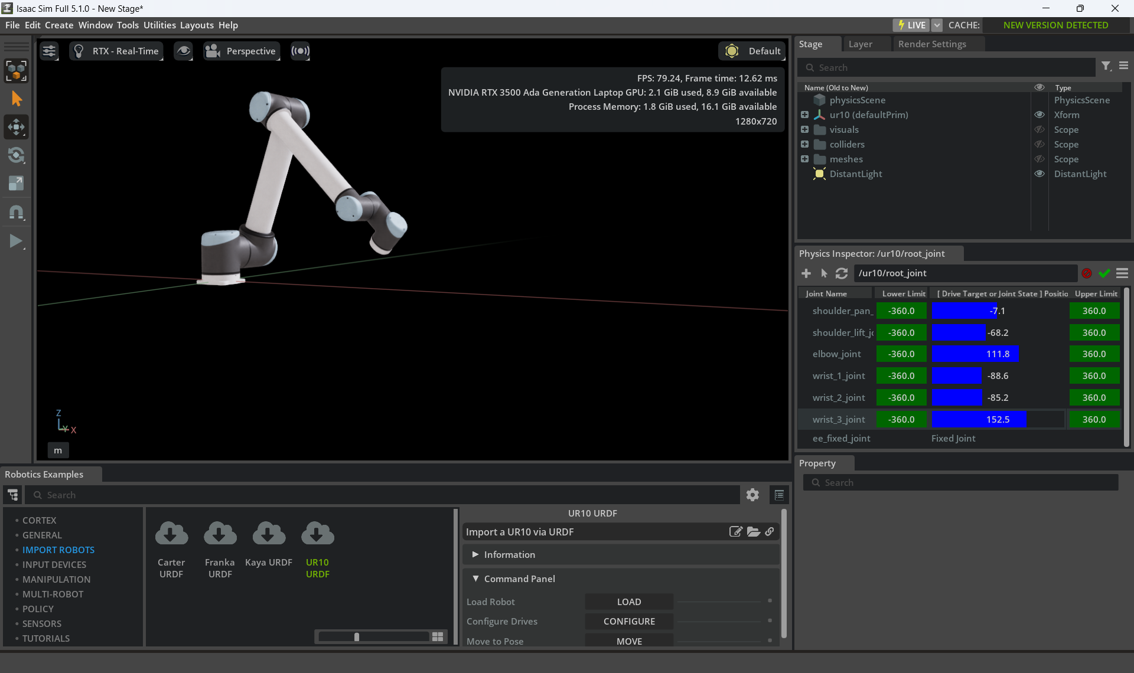Click the UR10 URDF download icon
Viewport: 1134px width, 673px height.
317,534
